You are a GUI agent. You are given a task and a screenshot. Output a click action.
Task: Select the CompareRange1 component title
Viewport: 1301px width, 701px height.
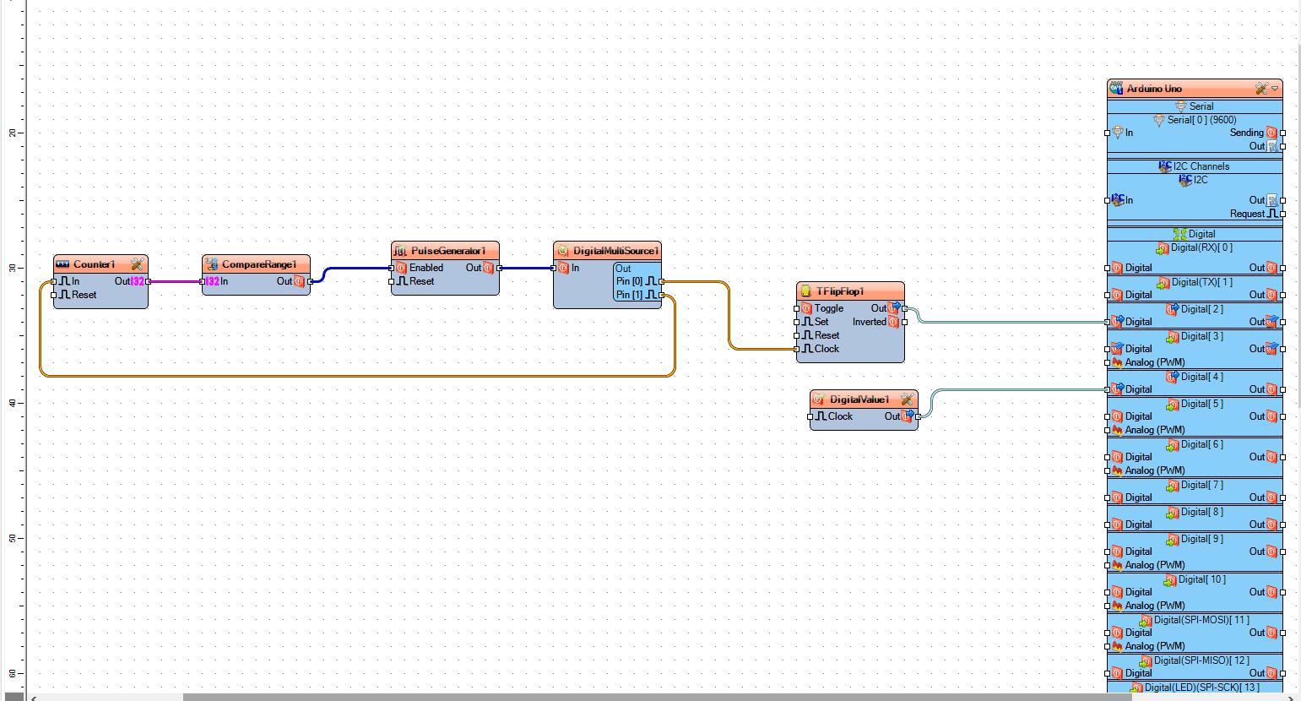click(259, 264)
